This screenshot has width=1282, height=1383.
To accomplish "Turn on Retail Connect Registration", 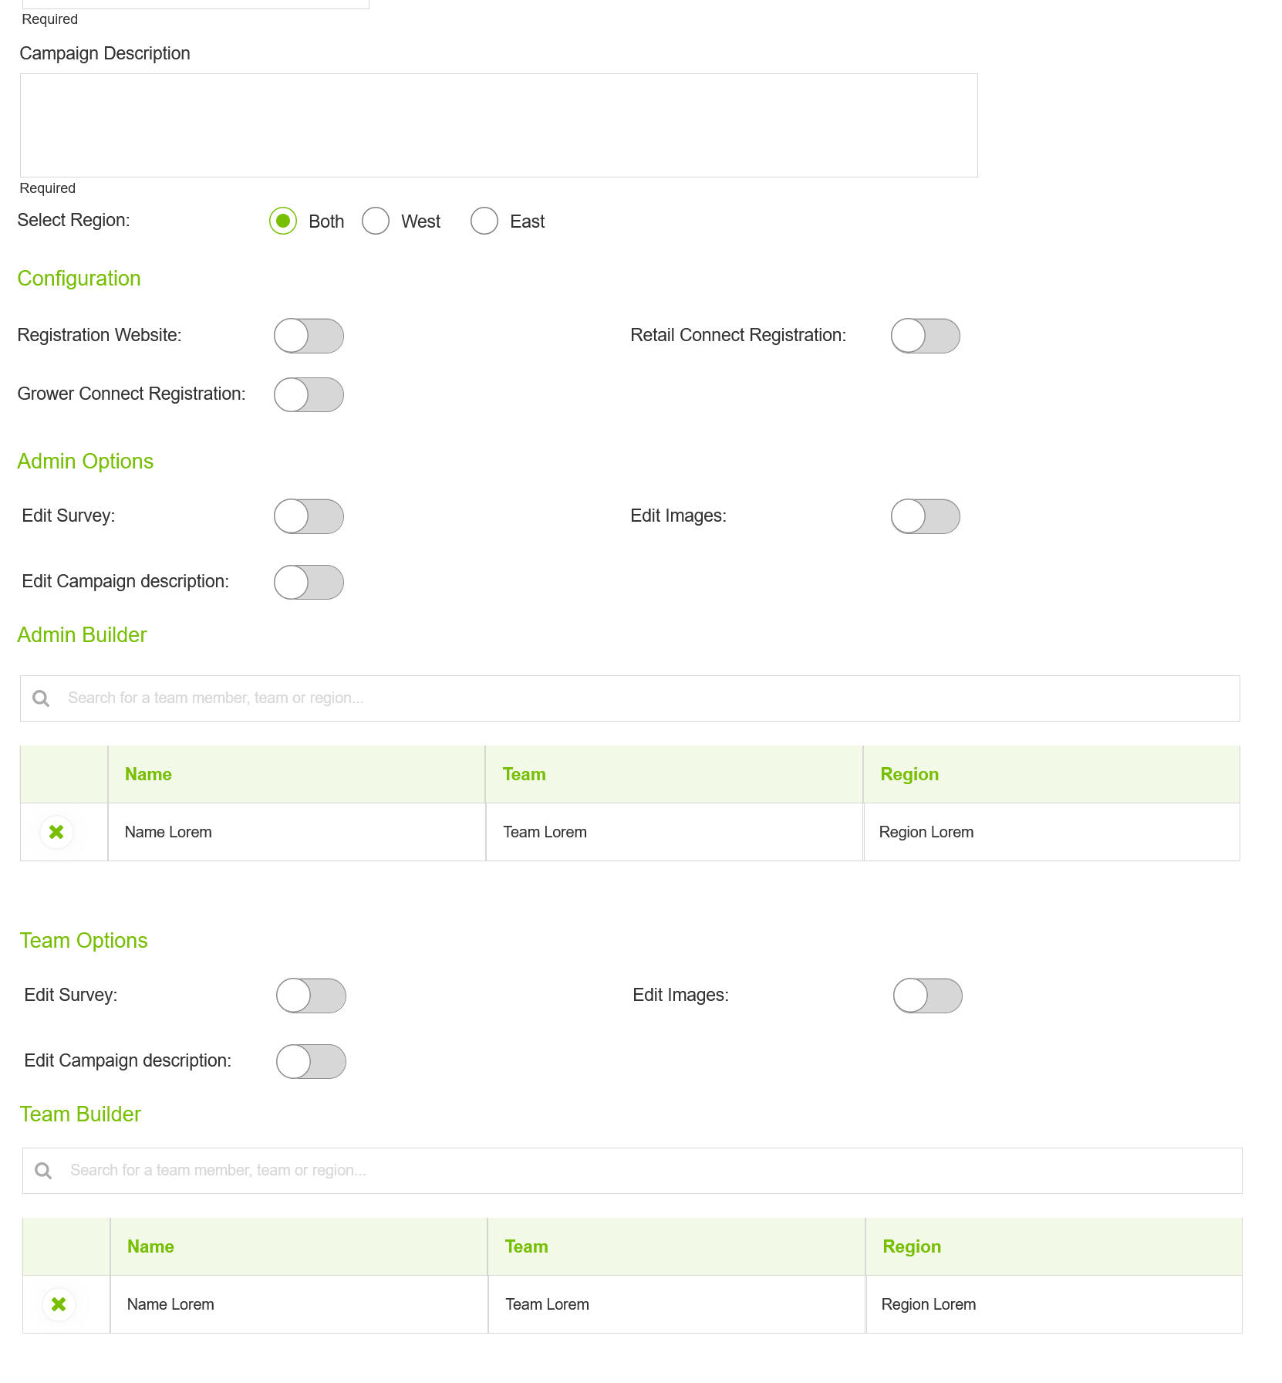I will point(925,336).
